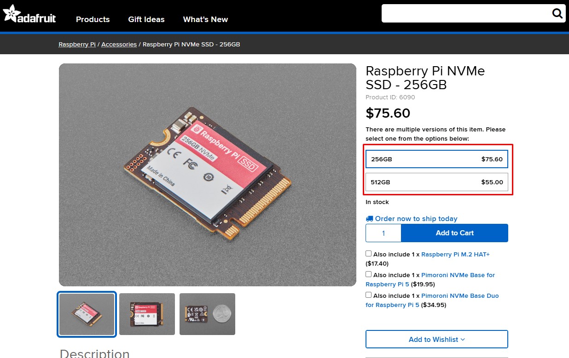Image resolution: width=569 pixels, height=358 pixels.
Task: Go to Accessories breadcrumb link
Action: pyautogui.click(x=119, y=45)
